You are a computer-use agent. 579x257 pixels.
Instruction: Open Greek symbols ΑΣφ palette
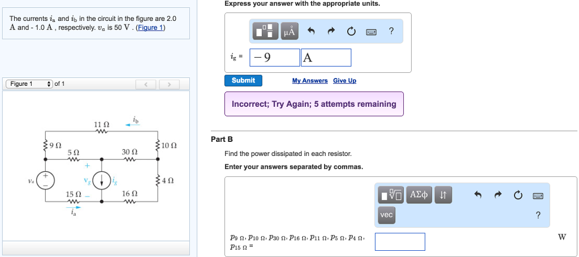click(419, 195)
